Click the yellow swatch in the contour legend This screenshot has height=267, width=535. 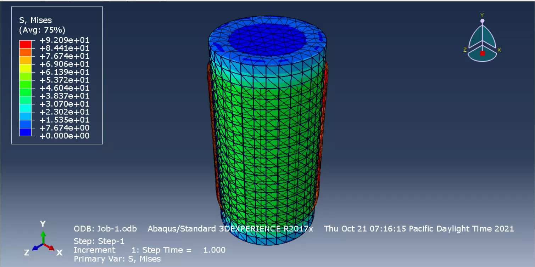(x=25, y=68)
